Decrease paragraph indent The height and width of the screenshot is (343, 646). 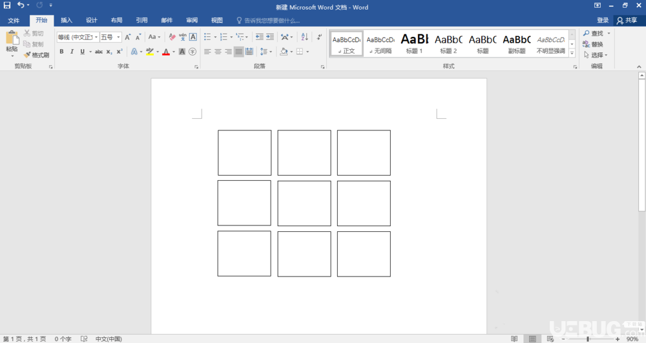point(260,37)
